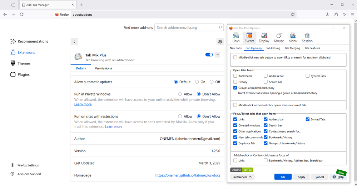
Task: Click Learn more under sites with restrictions
Action: [x=114, y=126]
